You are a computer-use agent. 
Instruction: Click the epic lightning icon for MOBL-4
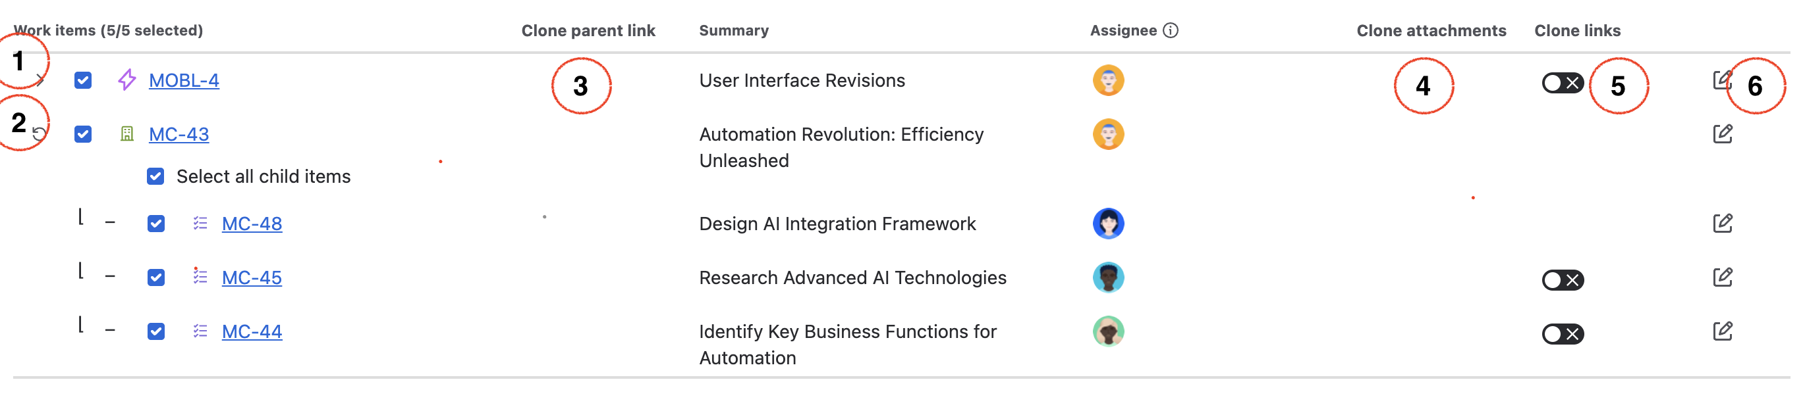click(x=127, y=80)
